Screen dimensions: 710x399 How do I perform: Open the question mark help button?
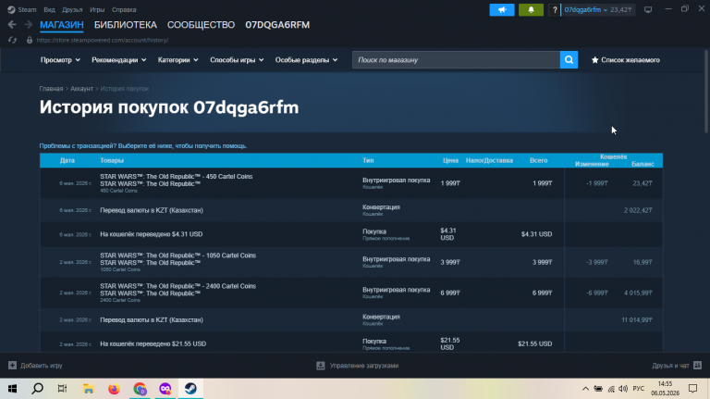(x=555, y=9)
